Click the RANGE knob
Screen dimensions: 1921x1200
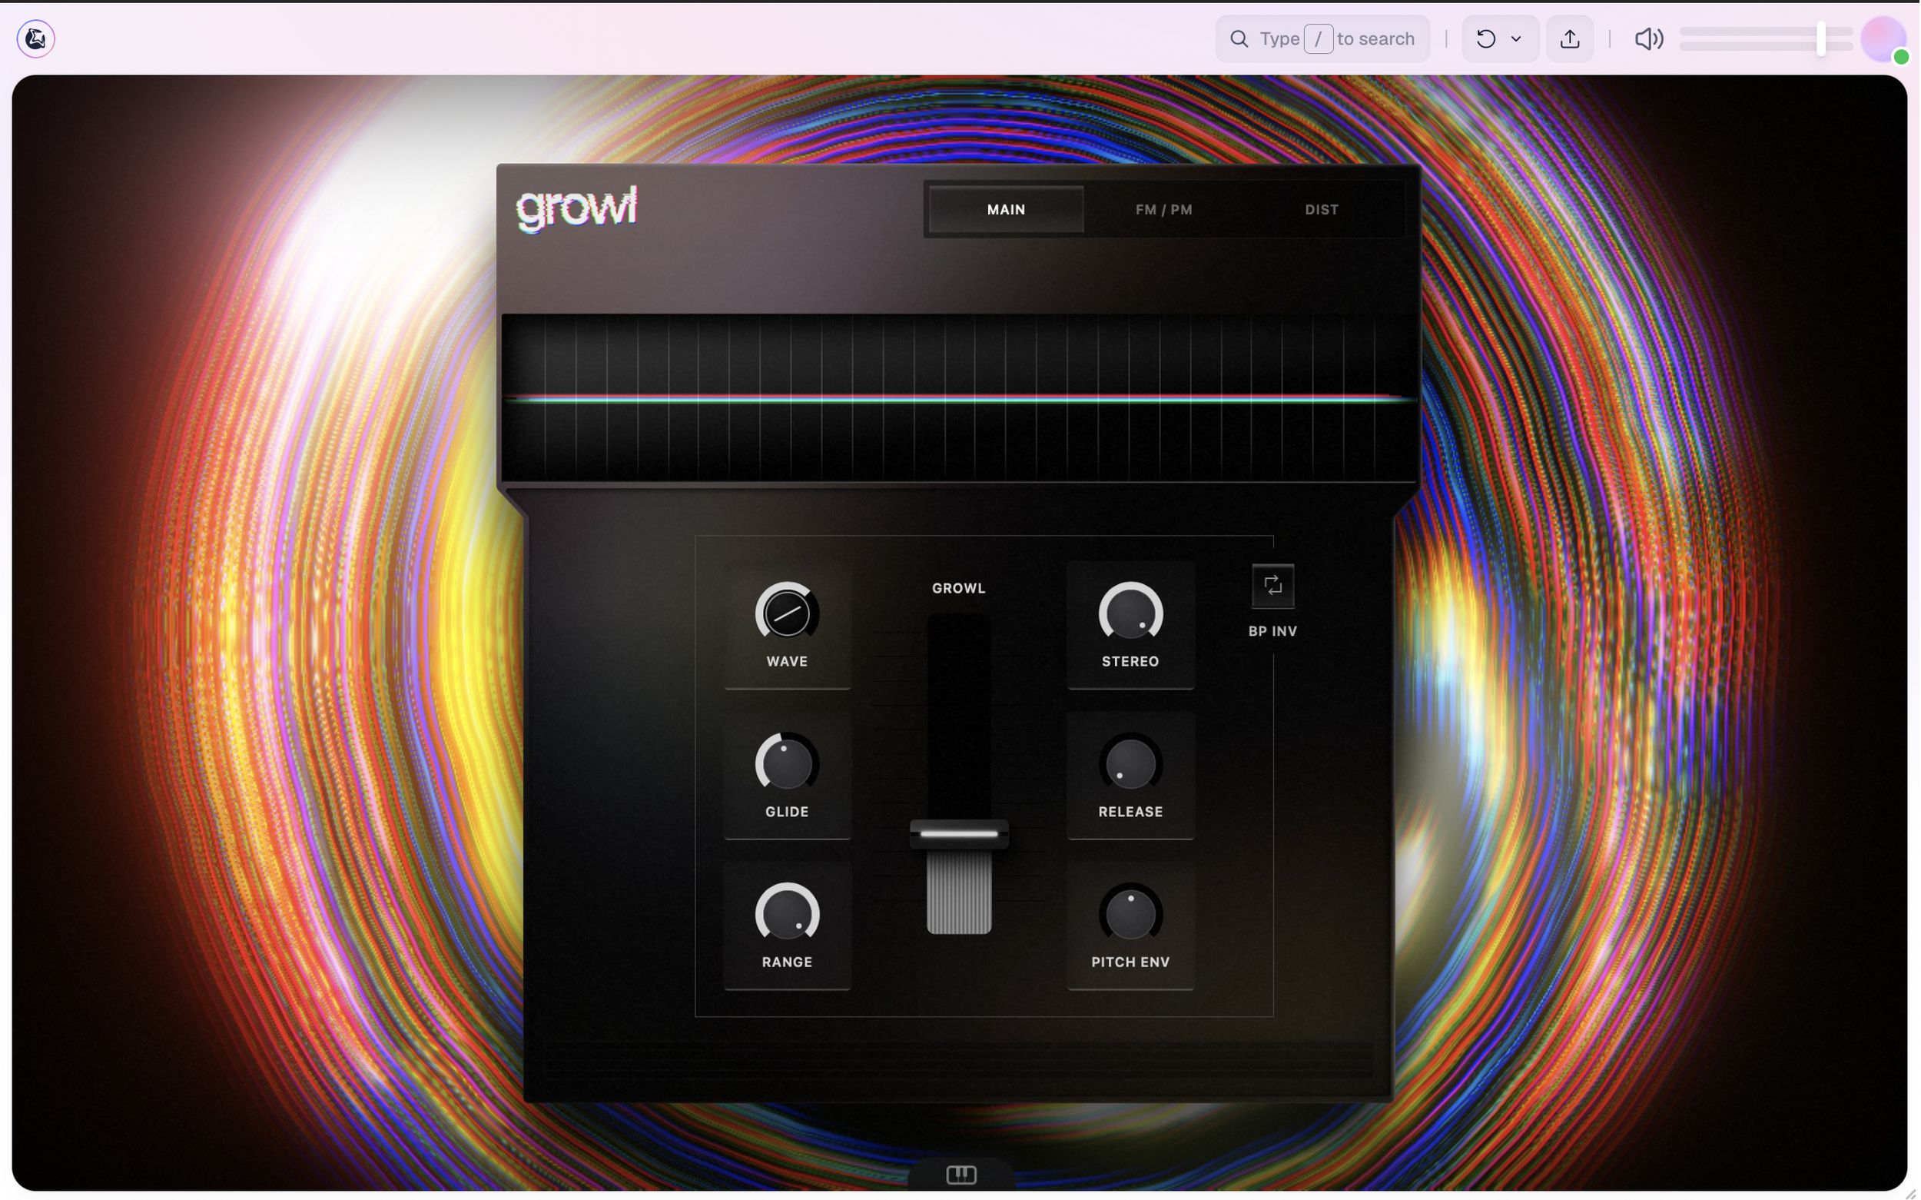point(787,913)
